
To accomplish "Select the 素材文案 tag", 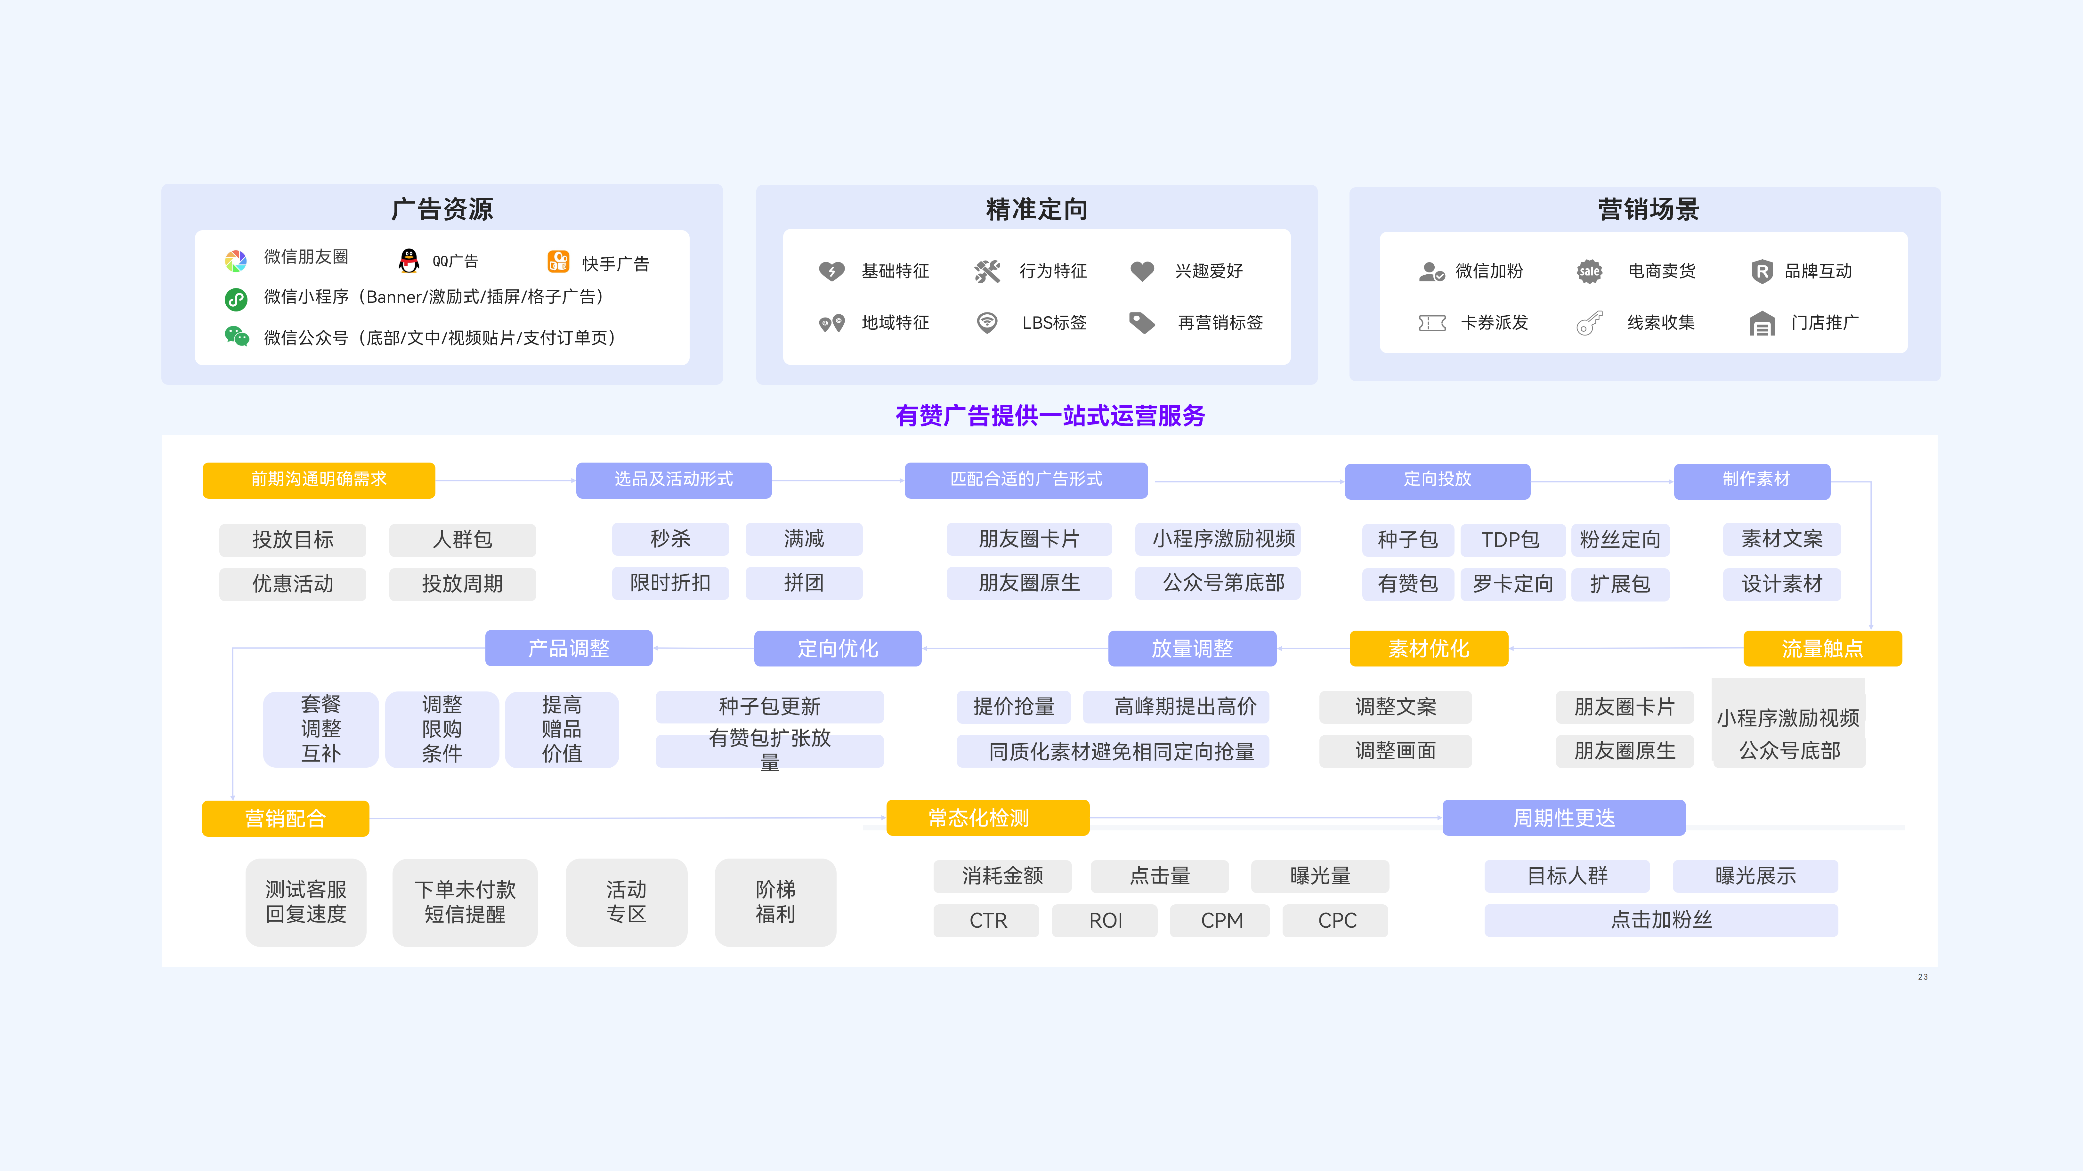I will (x=1782, y=539).
